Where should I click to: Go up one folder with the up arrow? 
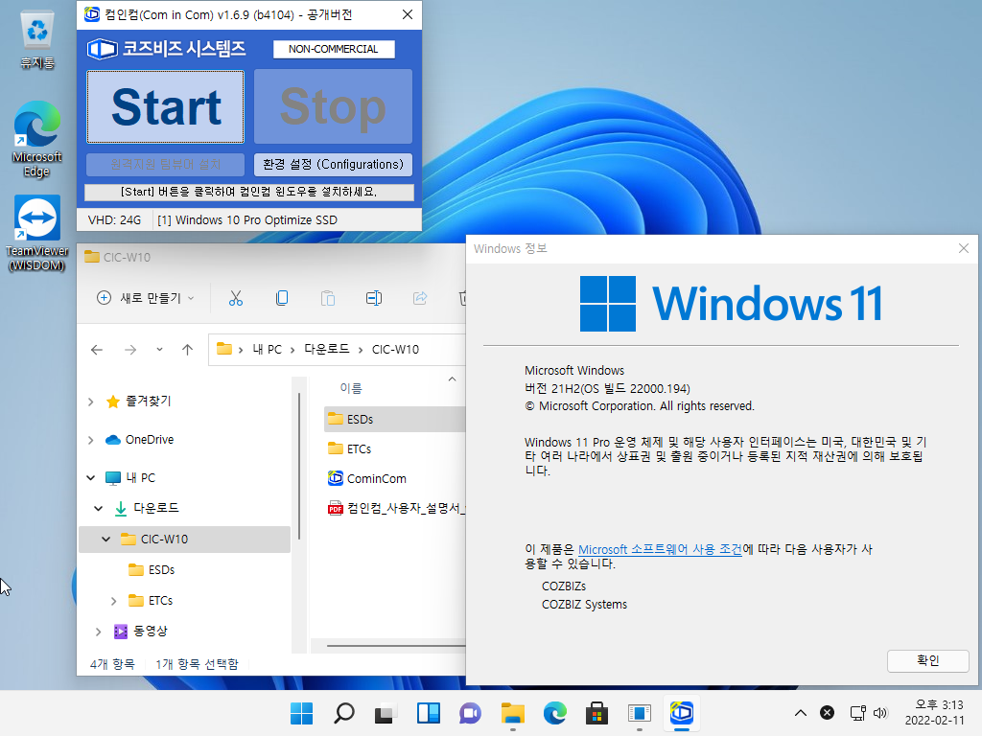click(187, 350)
